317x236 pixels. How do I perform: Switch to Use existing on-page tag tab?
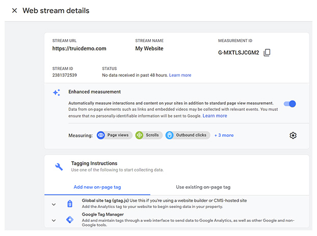203,187
